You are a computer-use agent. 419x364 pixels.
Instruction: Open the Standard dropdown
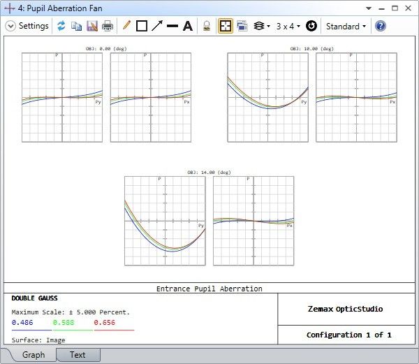pyautogui.click(x=346, y=26)
